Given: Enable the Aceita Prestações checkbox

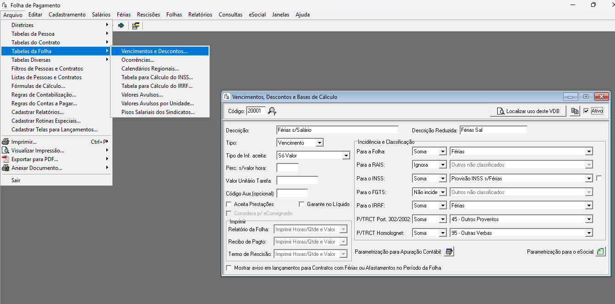Looking at the screenshot, I should pos(229,204).
